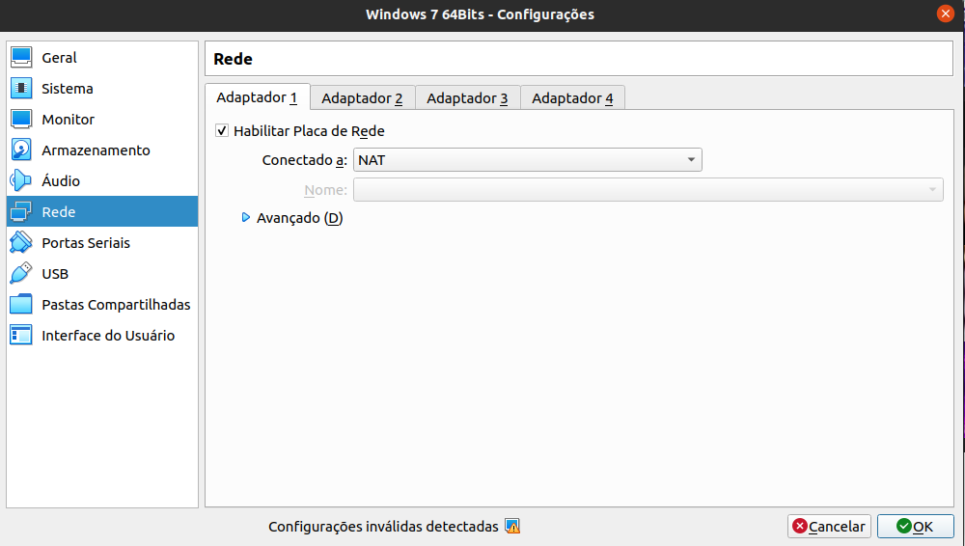Switch to Adaptador 1 tab
The height and width of the screenshot is (546, 965).
click(258, 97)
